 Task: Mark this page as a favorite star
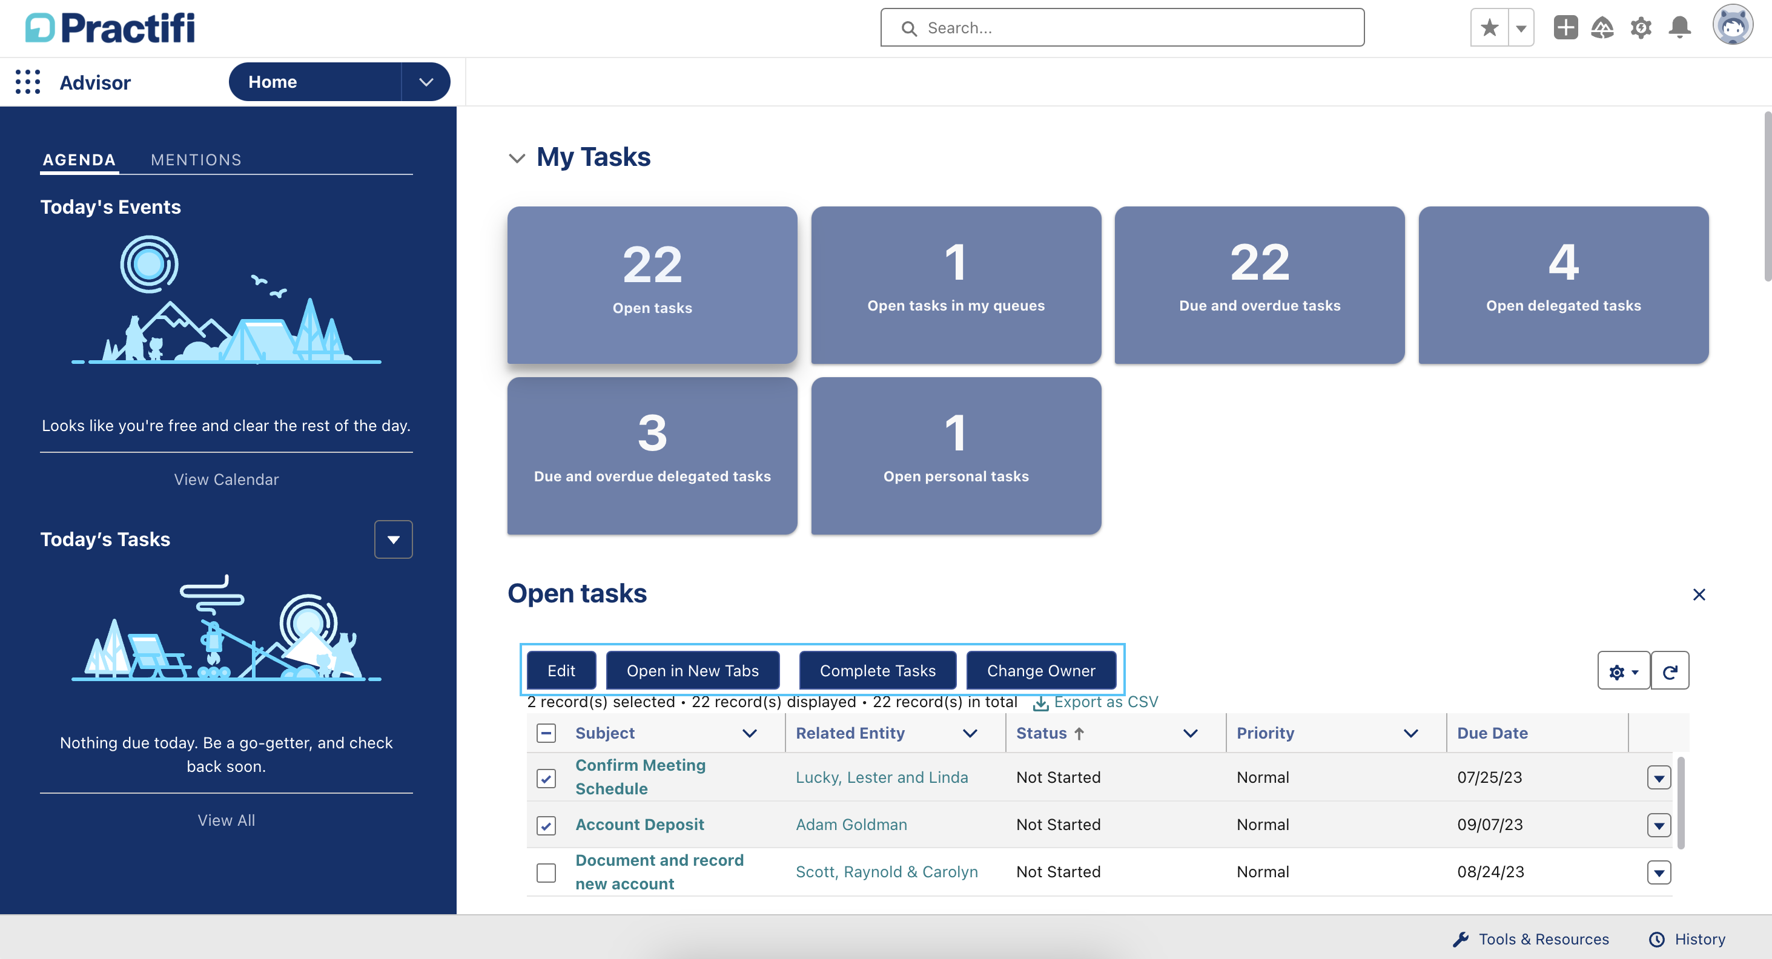pos(1488,27)
